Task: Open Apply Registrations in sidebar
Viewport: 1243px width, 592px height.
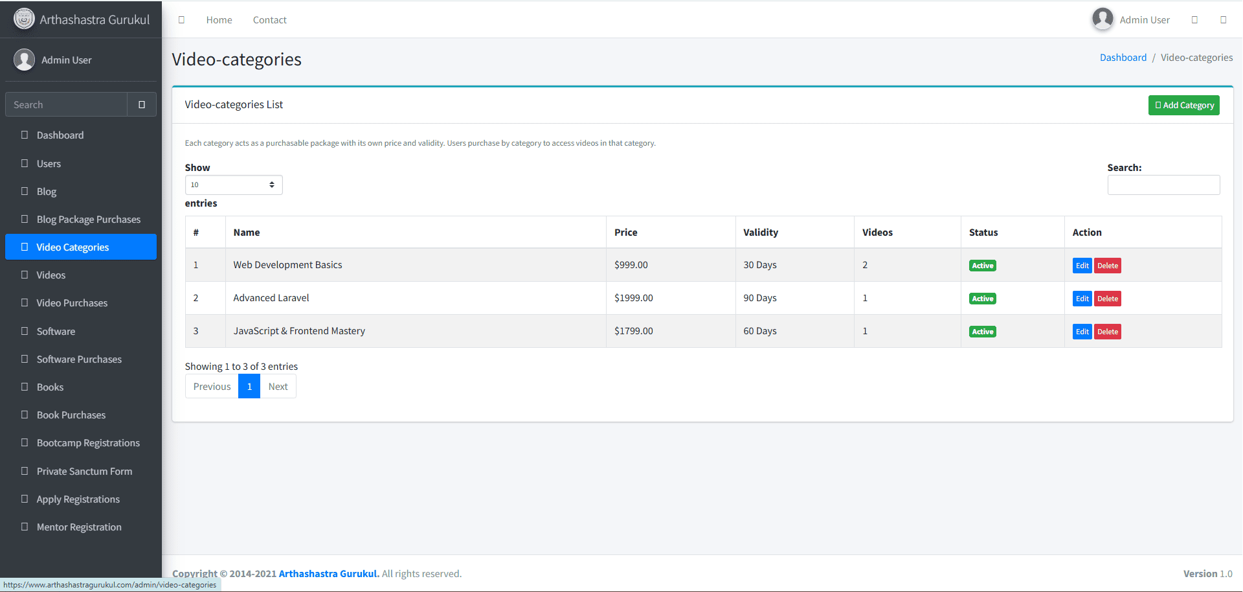Action: click(81, 499)
